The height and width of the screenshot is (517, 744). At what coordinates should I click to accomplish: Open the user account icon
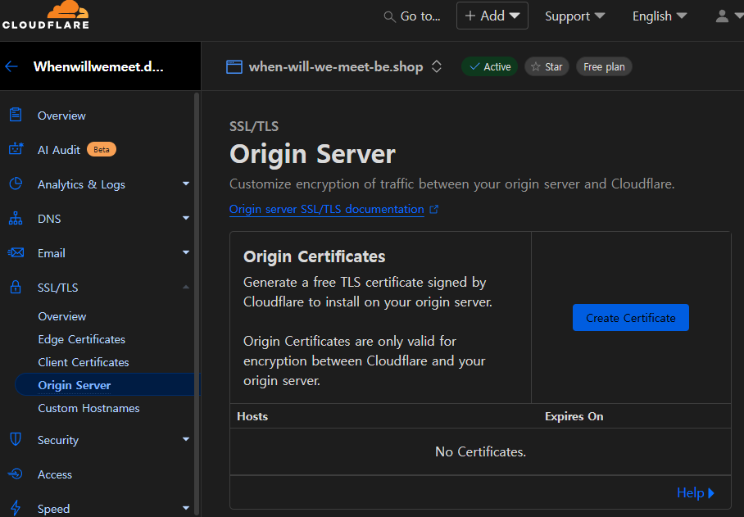pos(722,16)
